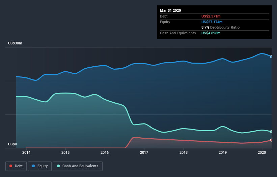Click the tooltip Debt row label
This screenshot has height=177, width=277.
click(x=164, y=16)
